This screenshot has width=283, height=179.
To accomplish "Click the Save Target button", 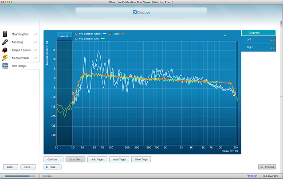I will click(x=141, y=160).
